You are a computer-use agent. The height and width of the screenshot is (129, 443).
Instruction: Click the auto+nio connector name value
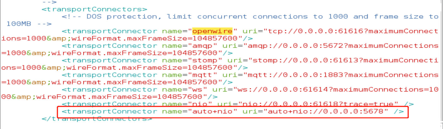click(212, 111)
